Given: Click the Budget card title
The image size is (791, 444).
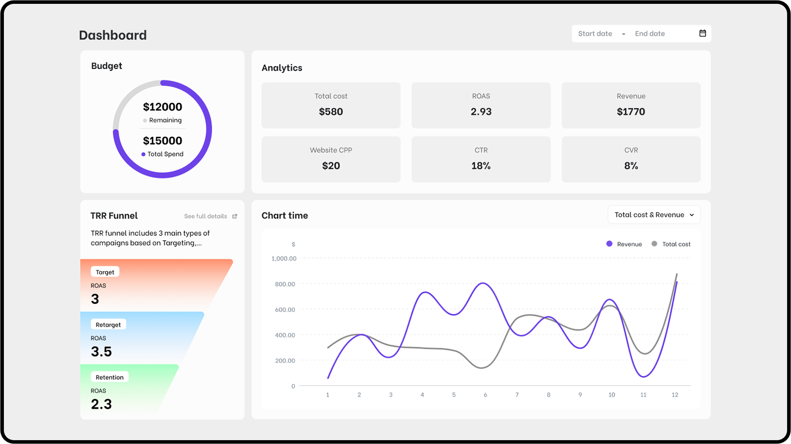Looking at the screenshot, I should click(106, 66).
